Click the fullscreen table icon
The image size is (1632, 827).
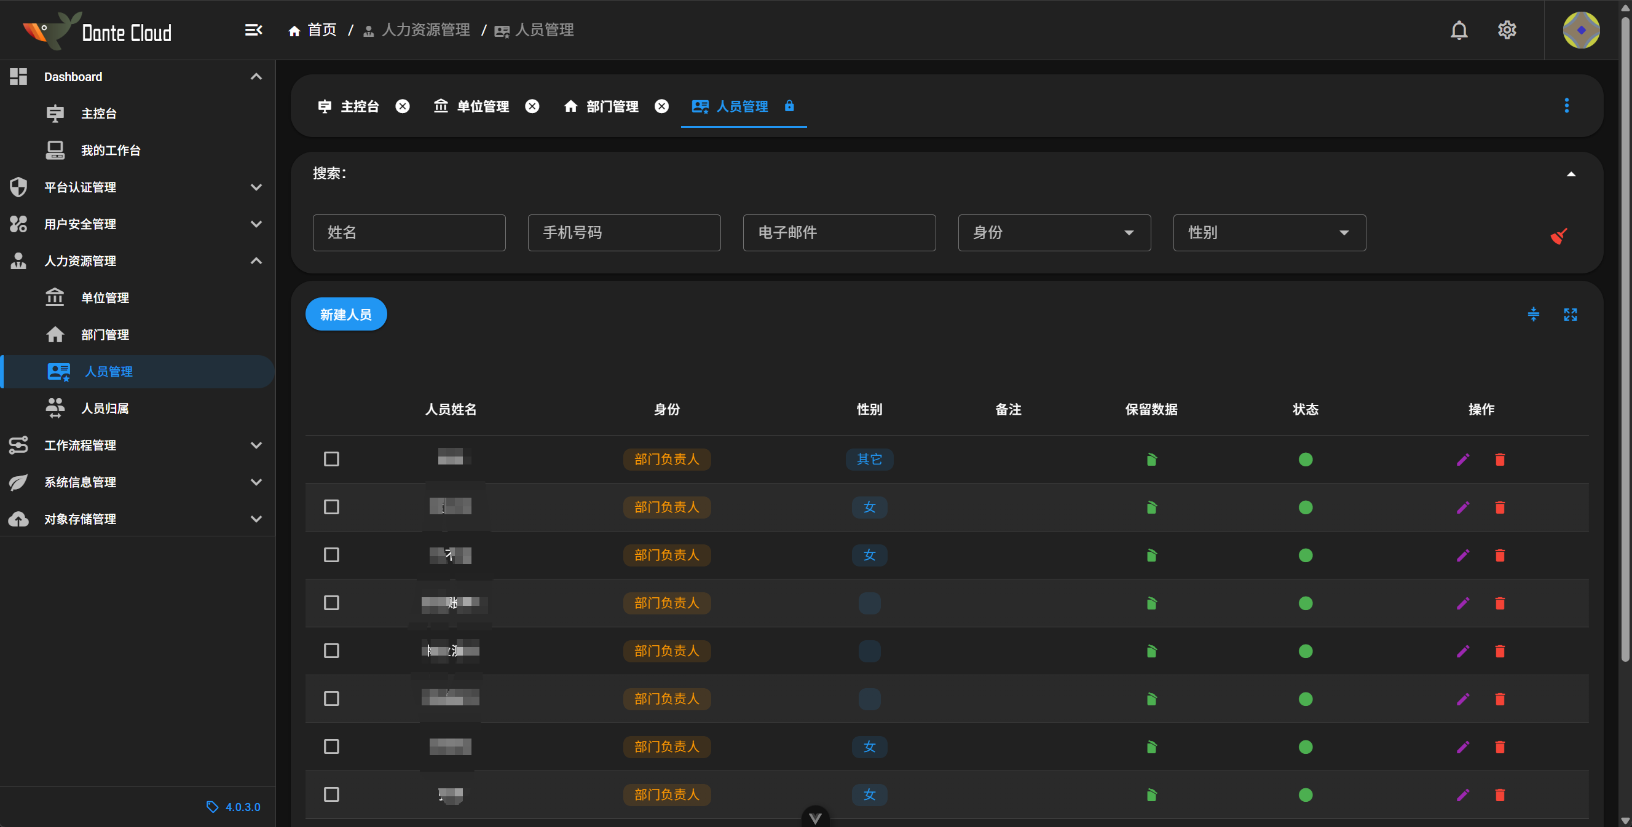click(1570, 314)
